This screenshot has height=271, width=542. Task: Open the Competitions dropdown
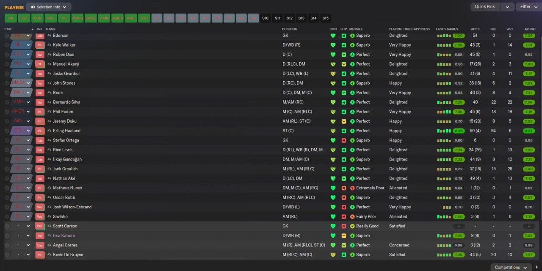pos(510,267)
